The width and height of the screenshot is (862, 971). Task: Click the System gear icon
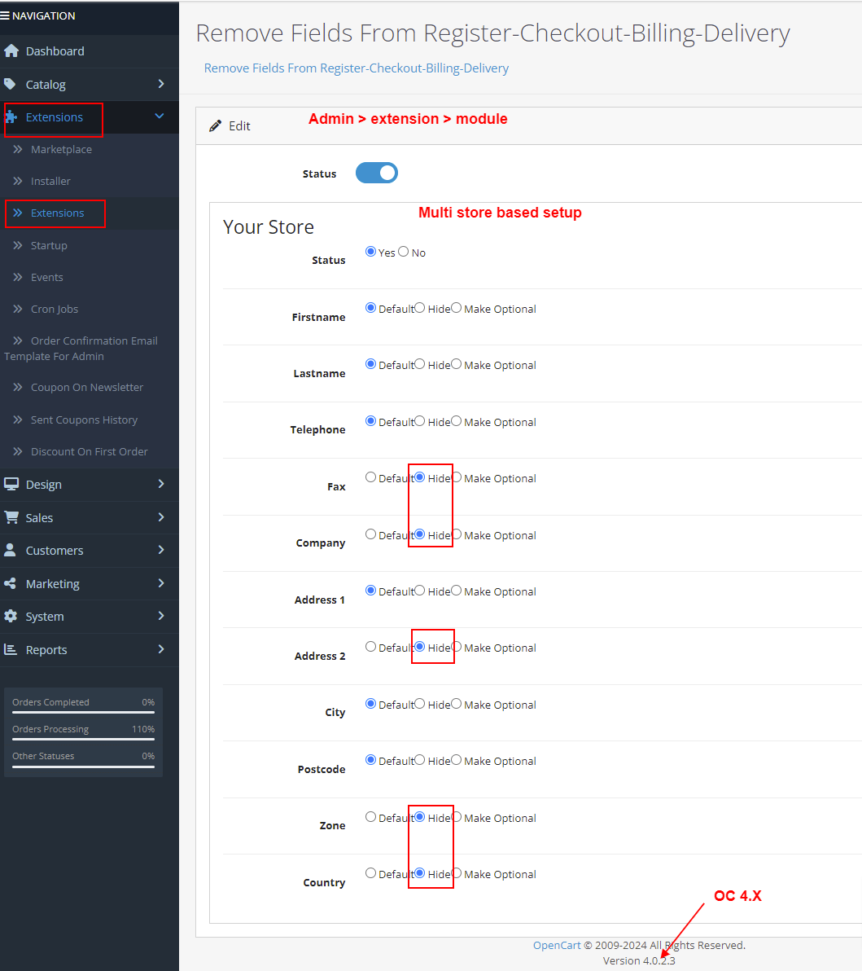click(11, 617)
